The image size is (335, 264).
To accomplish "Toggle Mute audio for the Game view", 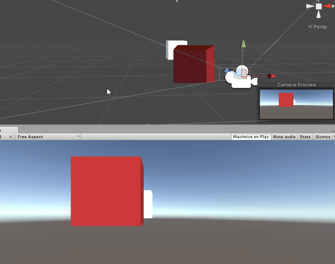I will tap(284, 137).
